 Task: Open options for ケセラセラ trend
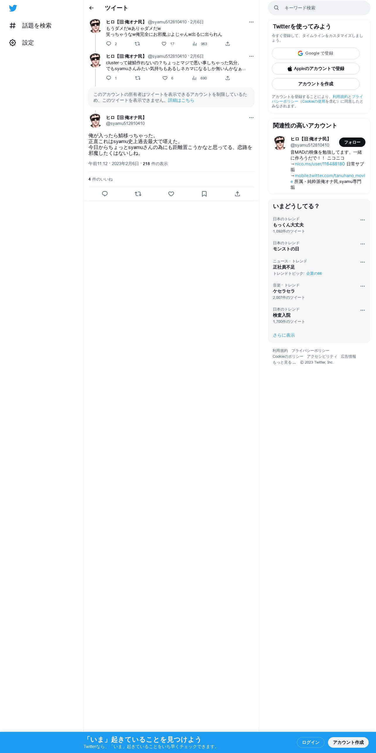pos(363,286)
